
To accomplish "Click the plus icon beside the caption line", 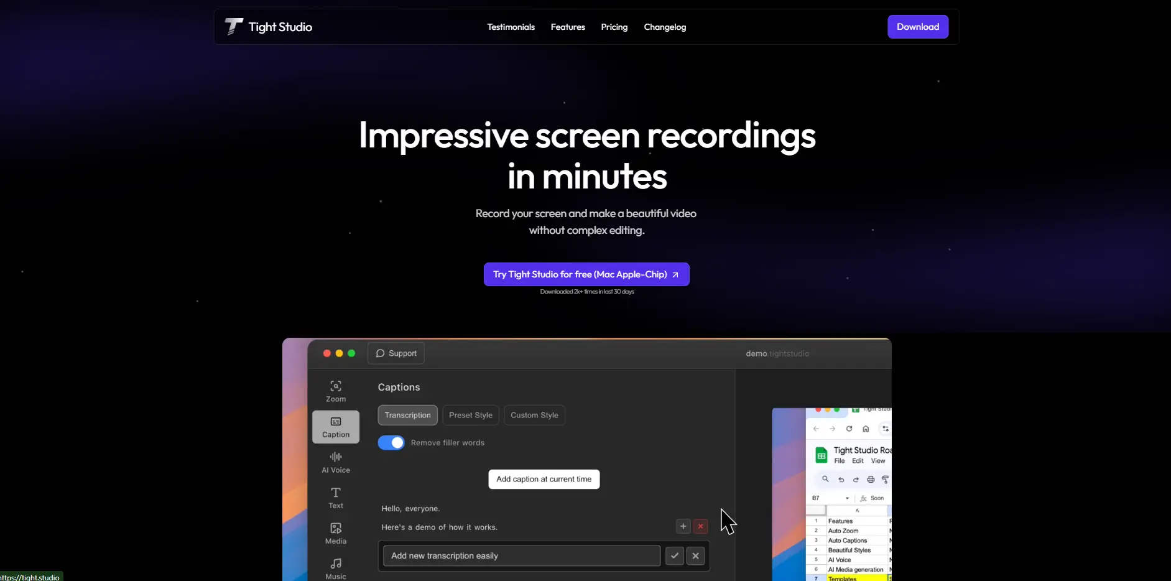I will coord(683,526).
